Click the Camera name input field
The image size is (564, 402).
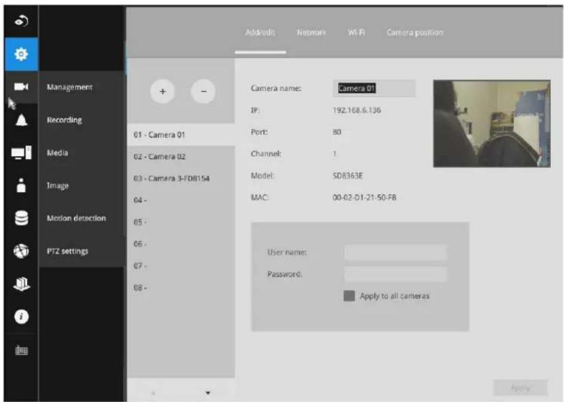pos(374,88)
